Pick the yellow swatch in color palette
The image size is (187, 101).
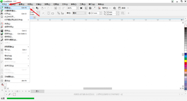186,61
